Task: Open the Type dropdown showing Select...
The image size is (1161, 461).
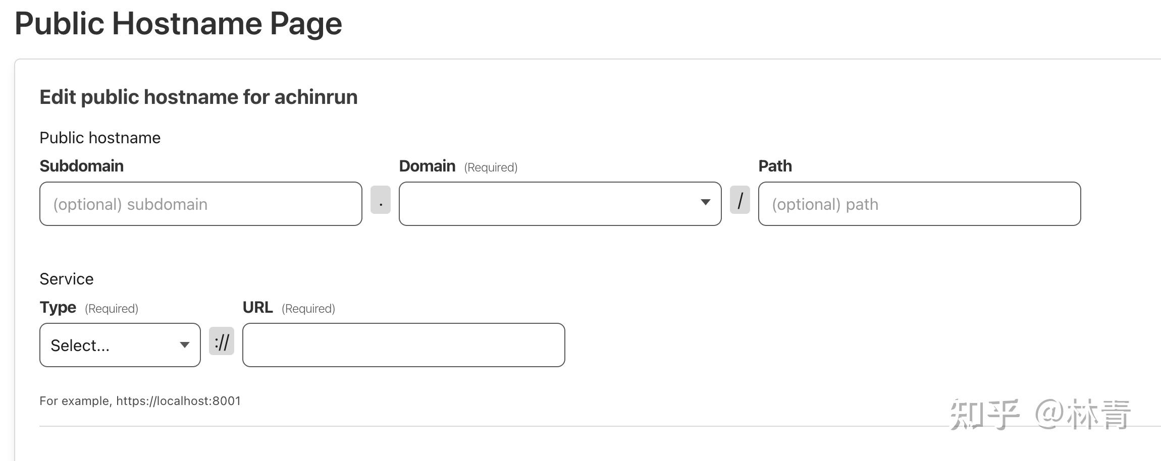Action: click(x=119, y=344)
